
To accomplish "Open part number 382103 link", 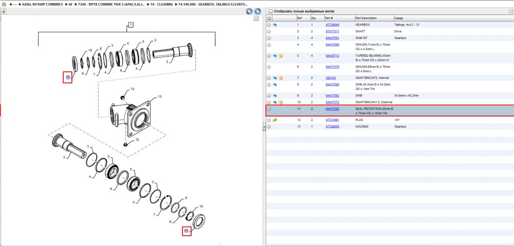I will point(331,78).
